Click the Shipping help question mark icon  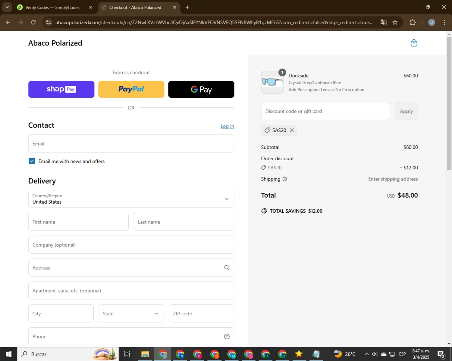click(285, 179)
